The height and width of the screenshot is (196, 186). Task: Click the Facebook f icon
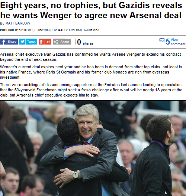pos(3,42)
